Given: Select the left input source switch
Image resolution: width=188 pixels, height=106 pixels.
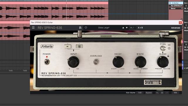Looking at the screenshot, I should pos(68,47).
